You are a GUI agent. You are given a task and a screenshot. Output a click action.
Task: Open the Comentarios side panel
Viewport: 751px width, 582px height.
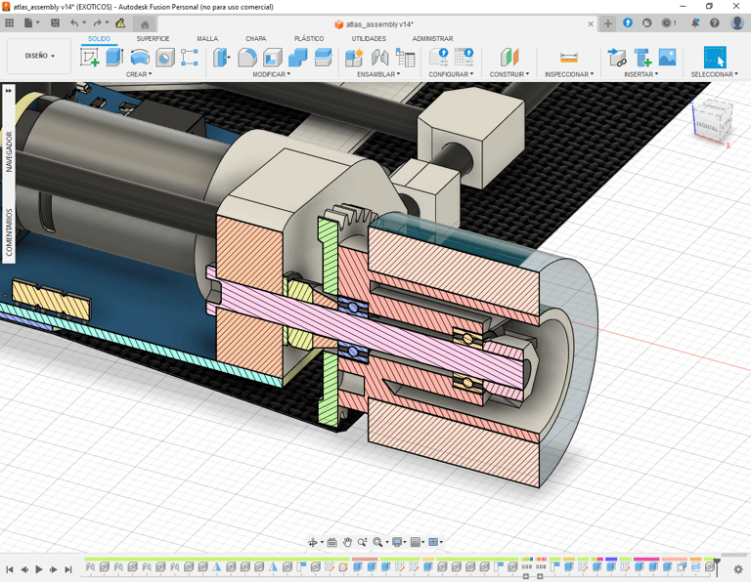pos(9,231)
